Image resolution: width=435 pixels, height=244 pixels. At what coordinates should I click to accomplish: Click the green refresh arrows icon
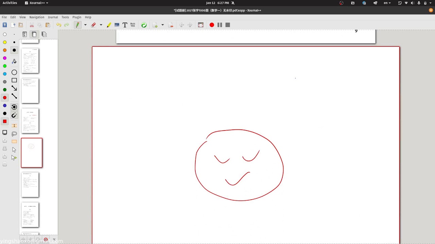tap(144, 25)
